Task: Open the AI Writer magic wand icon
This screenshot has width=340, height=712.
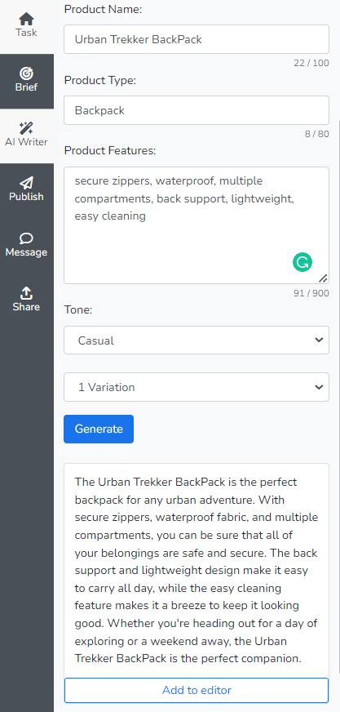Action: (26, 128)
